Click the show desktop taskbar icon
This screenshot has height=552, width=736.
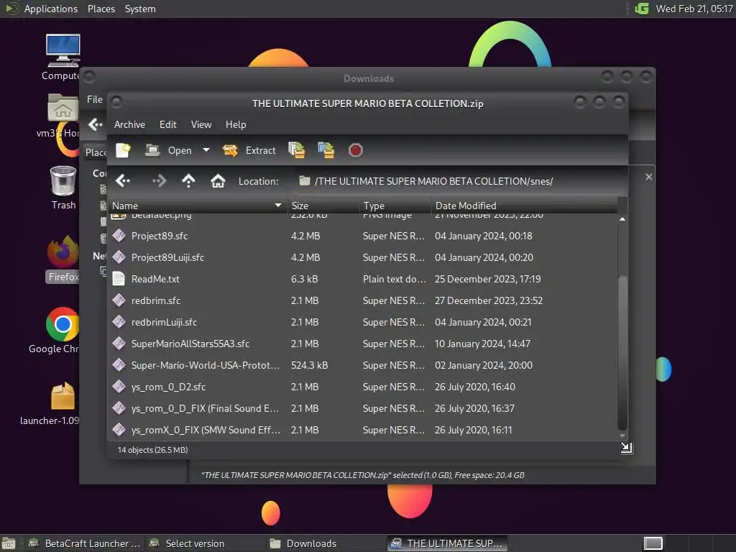click(9, 543)
